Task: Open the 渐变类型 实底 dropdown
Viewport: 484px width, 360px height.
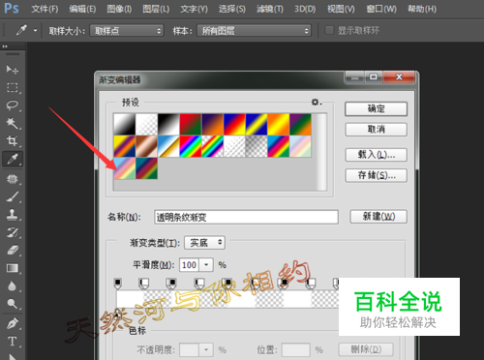Action: pos(204,243)
